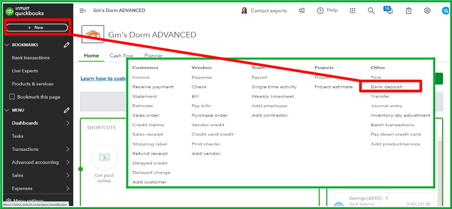Open Tasks in sidebar menu
452x209 pixels.
[18, 136]
